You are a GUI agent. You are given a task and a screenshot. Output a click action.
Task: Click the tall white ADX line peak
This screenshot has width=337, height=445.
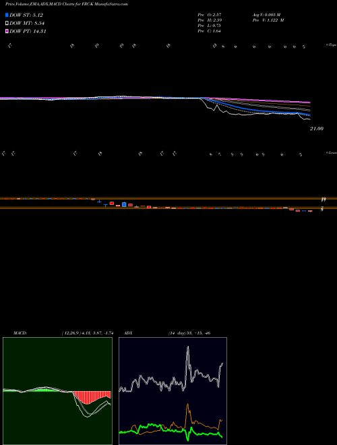click(x=187, y=348)
